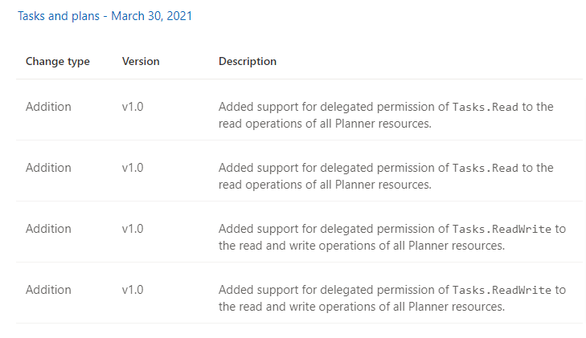Select v1.0 in the last table row
586x338 pixels.
point(133,290)
